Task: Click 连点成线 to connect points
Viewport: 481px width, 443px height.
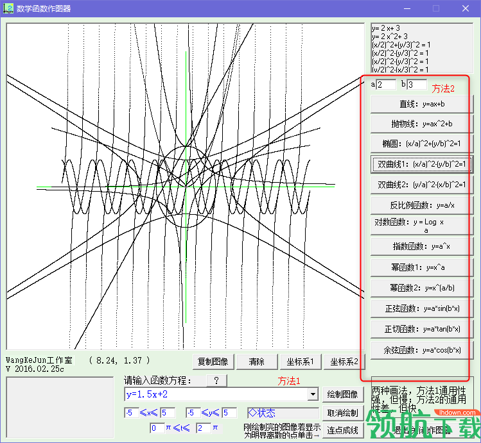Action: tap(343, 430)
